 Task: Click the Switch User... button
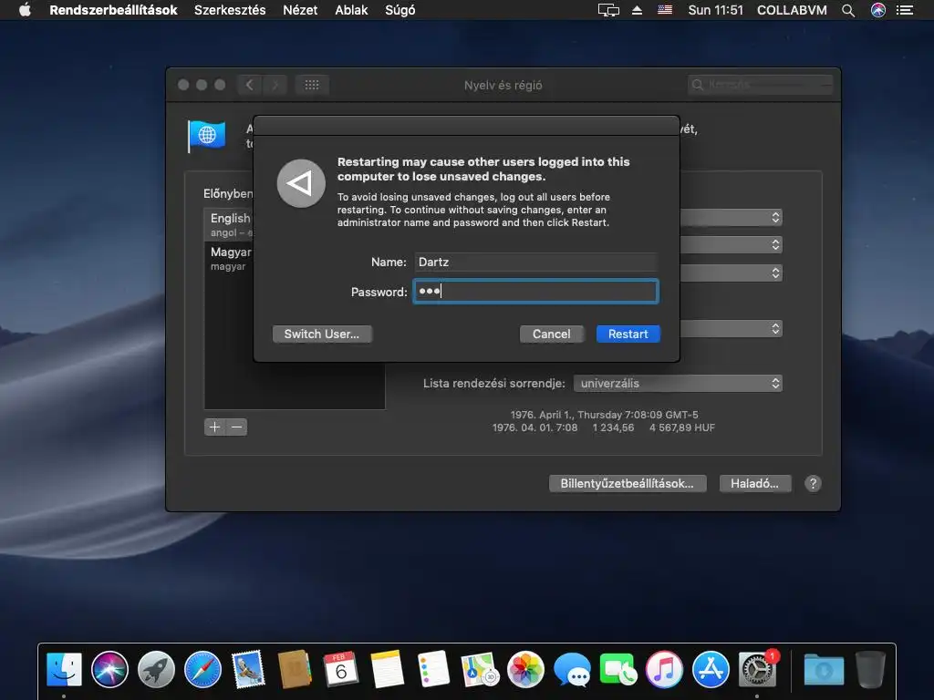pos(322,334)
